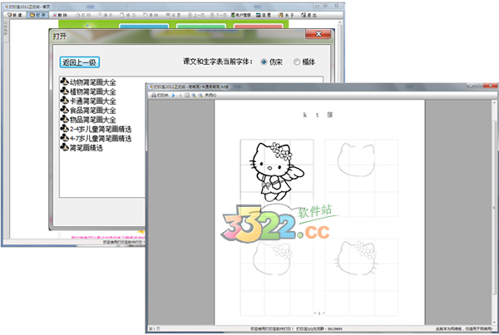This screenshot has height=335, width=499.
Task: Open 物品简笔画大全 list item
Action: point(88,120)
